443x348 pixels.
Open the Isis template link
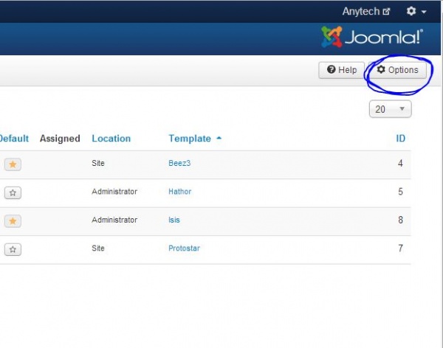pos(174,220)
